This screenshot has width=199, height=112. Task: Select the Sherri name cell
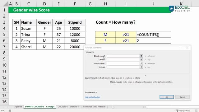29,47
